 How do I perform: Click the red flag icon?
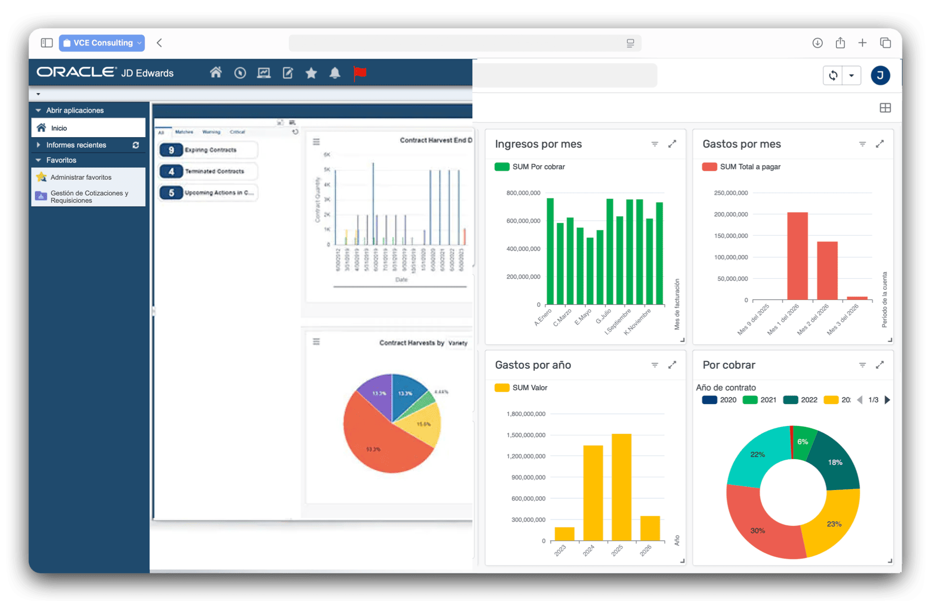[359, 73]
